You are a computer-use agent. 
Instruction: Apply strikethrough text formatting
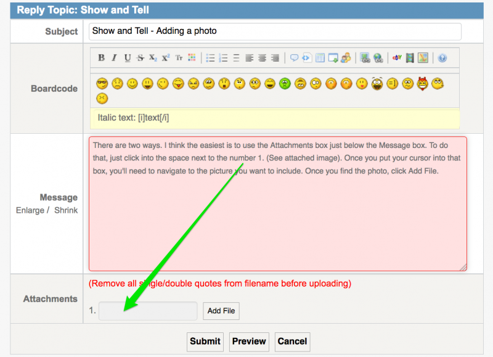tap(141, 58)
